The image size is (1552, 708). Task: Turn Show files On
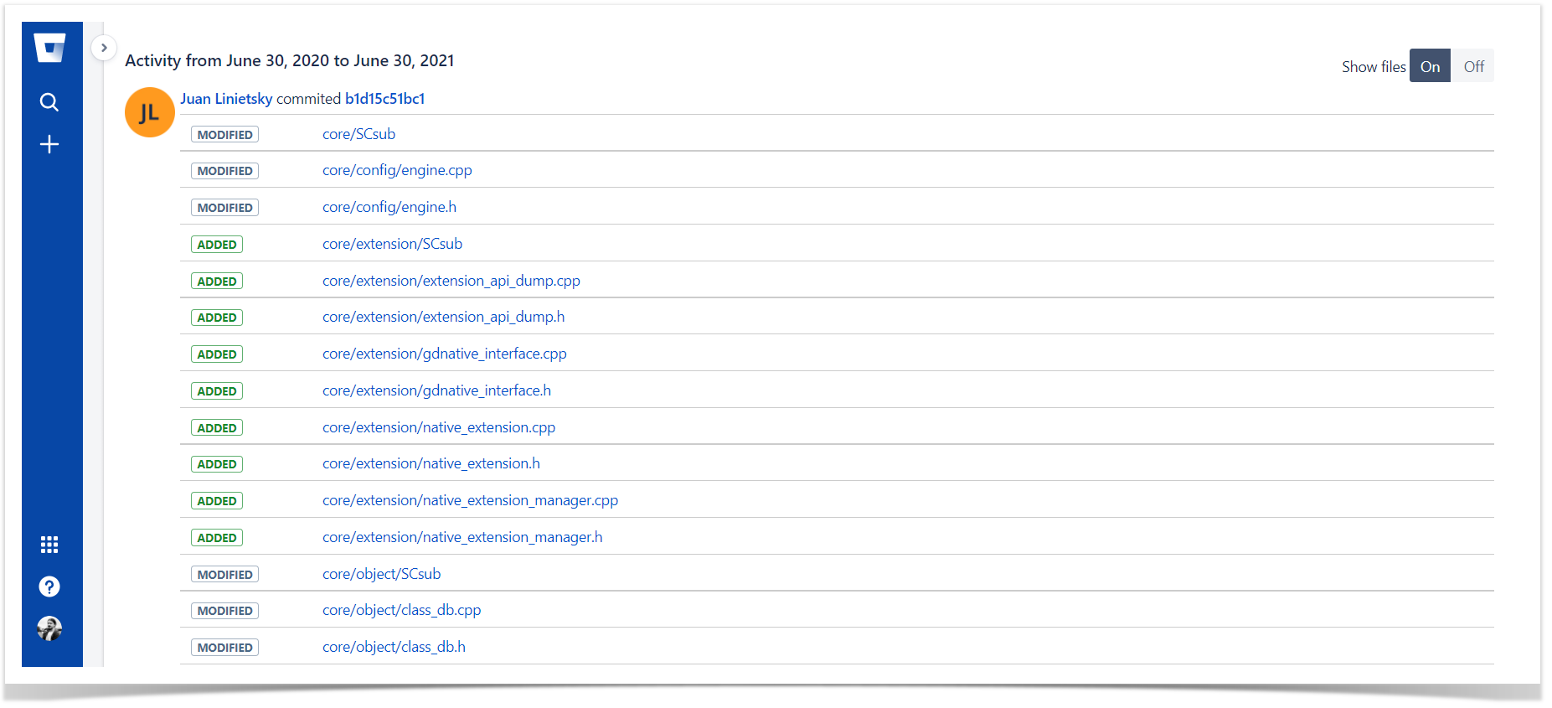[1429, 67]
